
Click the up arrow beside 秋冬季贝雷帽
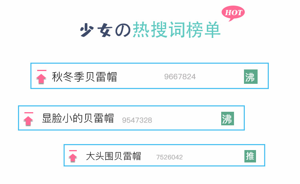pyautogui.click(x=41, y=79)
